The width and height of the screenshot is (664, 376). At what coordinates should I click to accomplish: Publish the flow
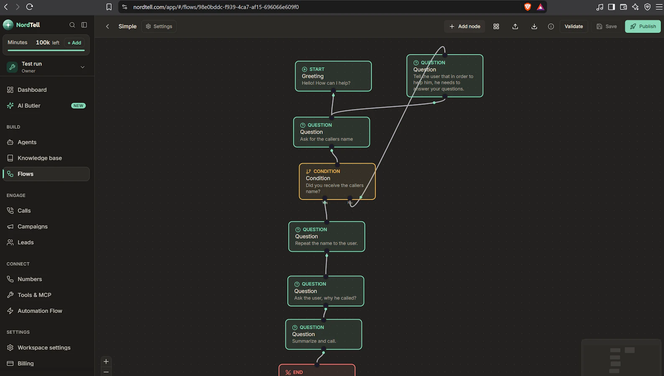(x=643, y=26)
